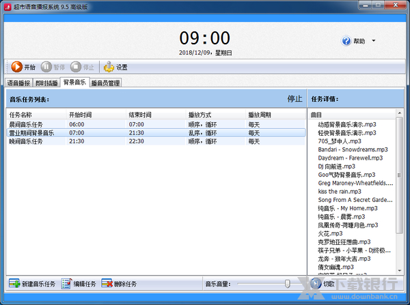Viewport: 410px width, 305px height.
Task: Close the 超市语音播报系统 window
Action: pos(396,5)
